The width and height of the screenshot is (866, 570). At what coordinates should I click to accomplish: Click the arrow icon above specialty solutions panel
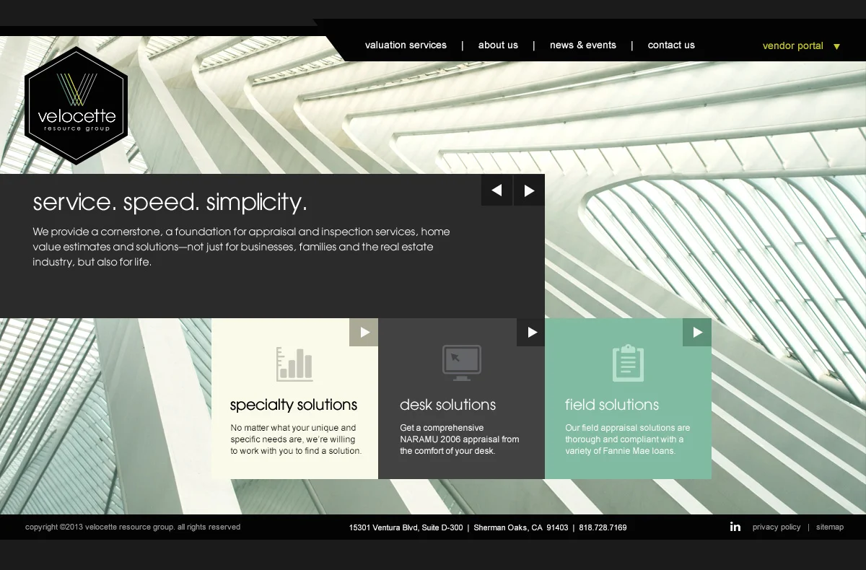[364, 332]
